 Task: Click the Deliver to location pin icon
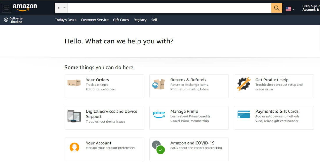point(6,20)
